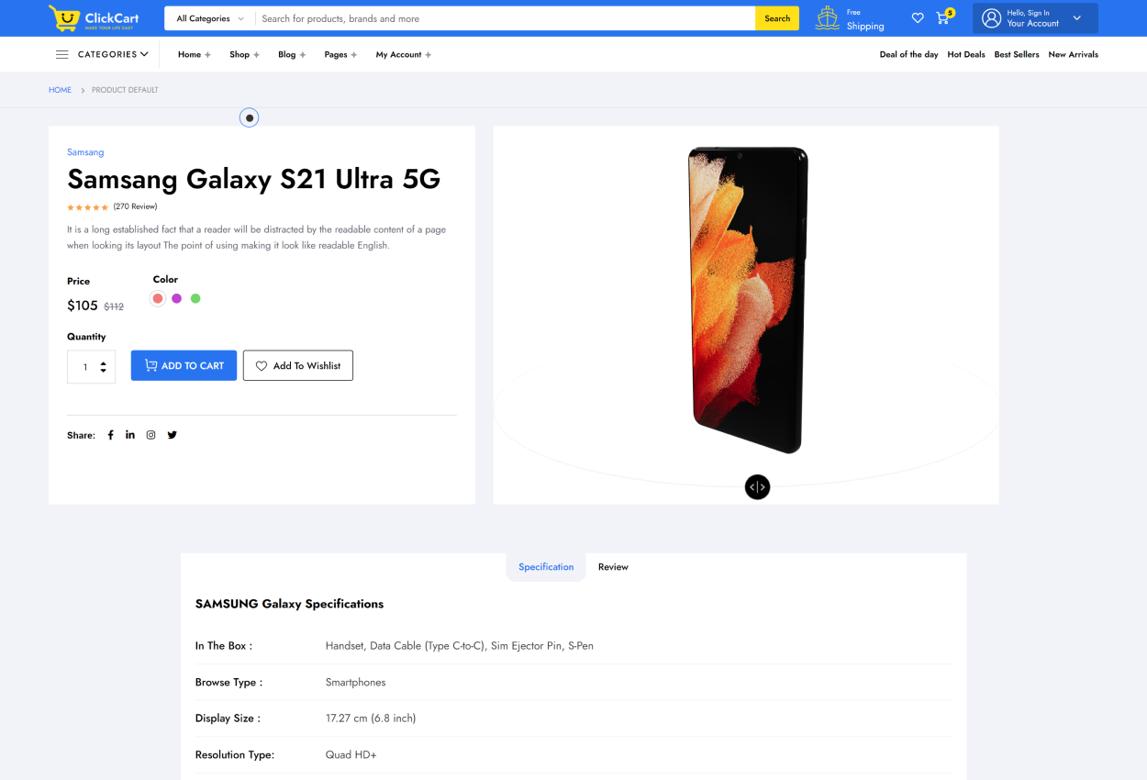The image size is (1147, 780).
Task: Share product on Twitter
Action: click(173, 435)
